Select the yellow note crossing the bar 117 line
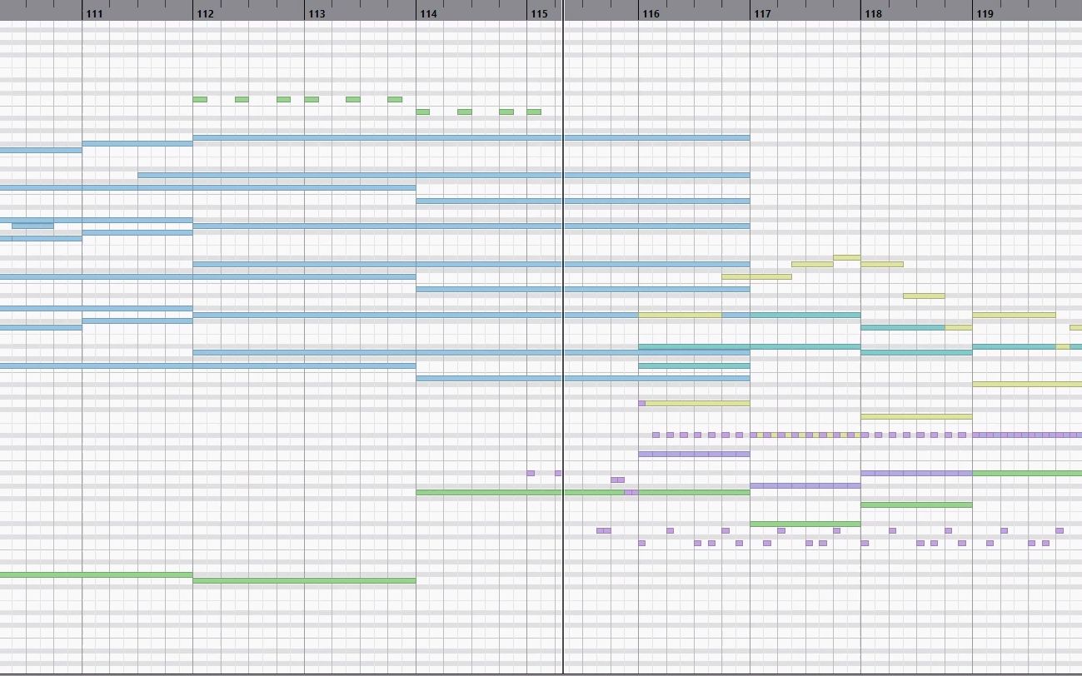The height and width of the screenshot is (676, 1082). 756,276
